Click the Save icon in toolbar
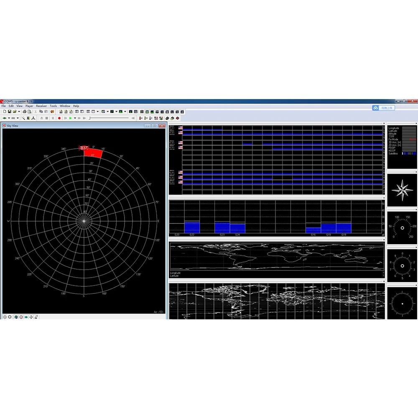 pos(10,112)
